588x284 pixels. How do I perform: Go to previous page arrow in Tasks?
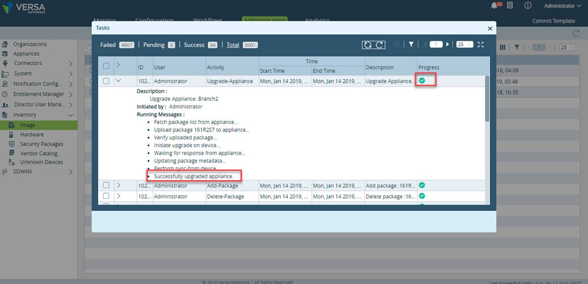pos(425,44)
